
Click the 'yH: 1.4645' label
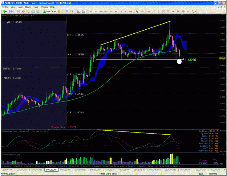[14, 22]
